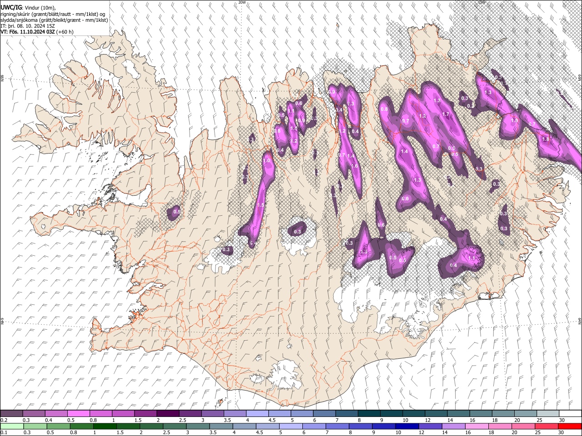The width and height of the screenshot is (582, 436).
Task: Click the initial time 'IT: þri. 08. 10. 2024 15Z'
Action: coord(28,26)
